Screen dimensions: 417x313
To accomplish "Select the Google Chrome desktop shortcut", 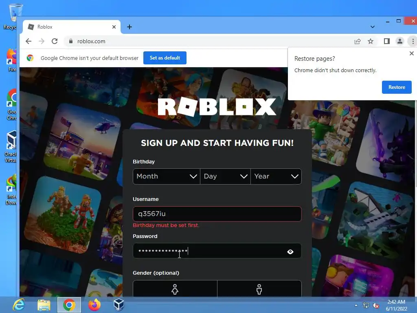I will coord(12,104).
